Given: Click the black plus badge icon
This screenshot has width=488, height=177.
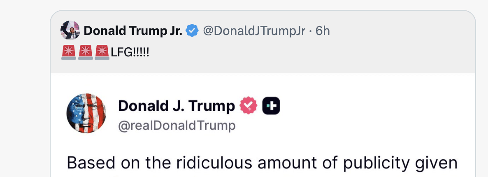Looking at the screenshot, I should [x=271, y=106].
